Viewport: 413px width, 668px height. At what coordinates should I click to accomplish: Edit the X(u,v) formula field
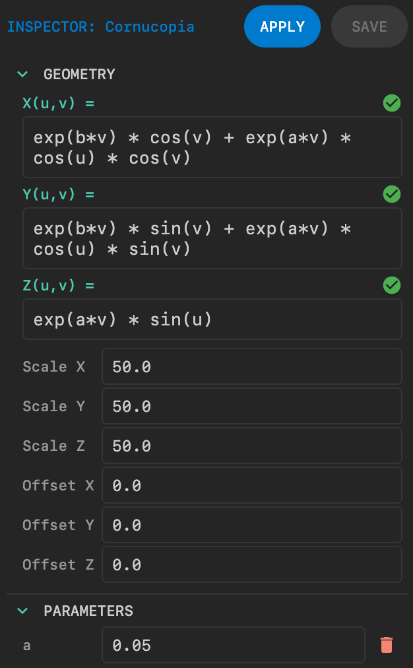(x=212, y=147)
